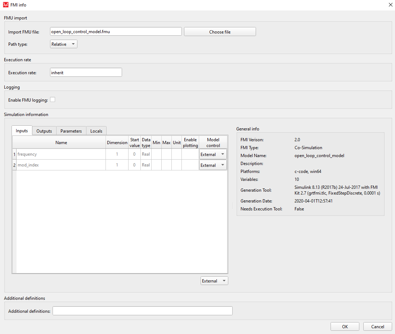395x334 pixels.
Task: Click the Import FMU file text field
Action: (116, 32)
